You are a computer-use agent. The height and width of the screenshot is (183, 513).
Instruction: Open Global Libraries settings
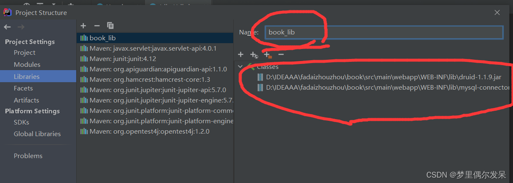pos(37,134)
